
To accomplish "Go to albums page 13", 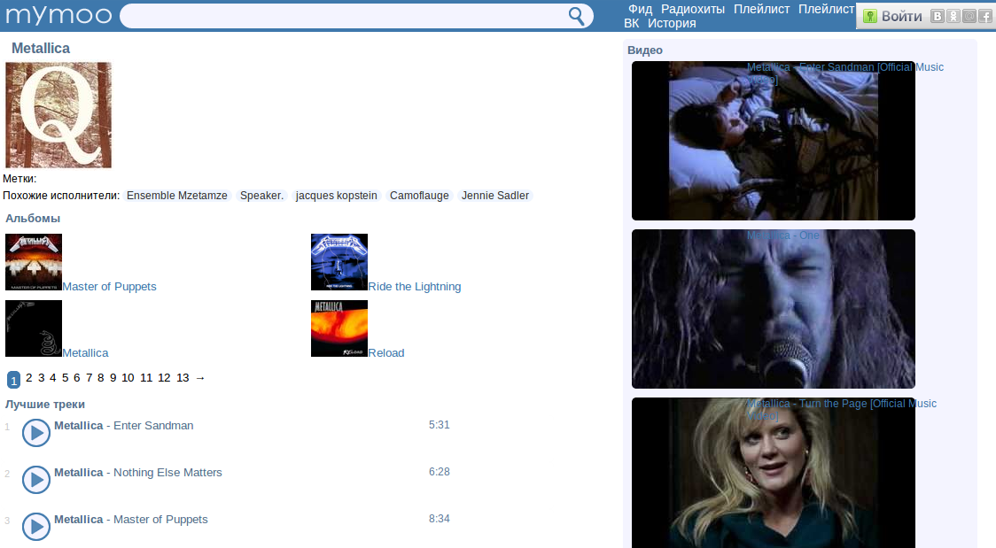I will 183,378.
